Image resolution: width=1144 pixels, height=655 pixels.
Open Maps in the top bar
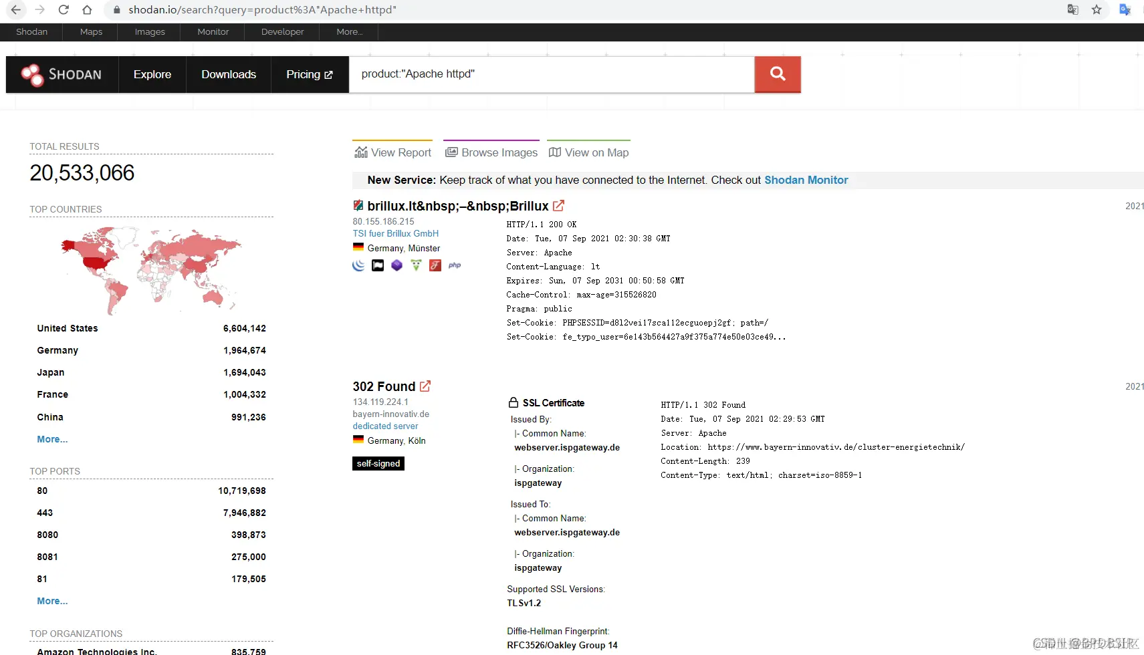click(x=91, y=32)
